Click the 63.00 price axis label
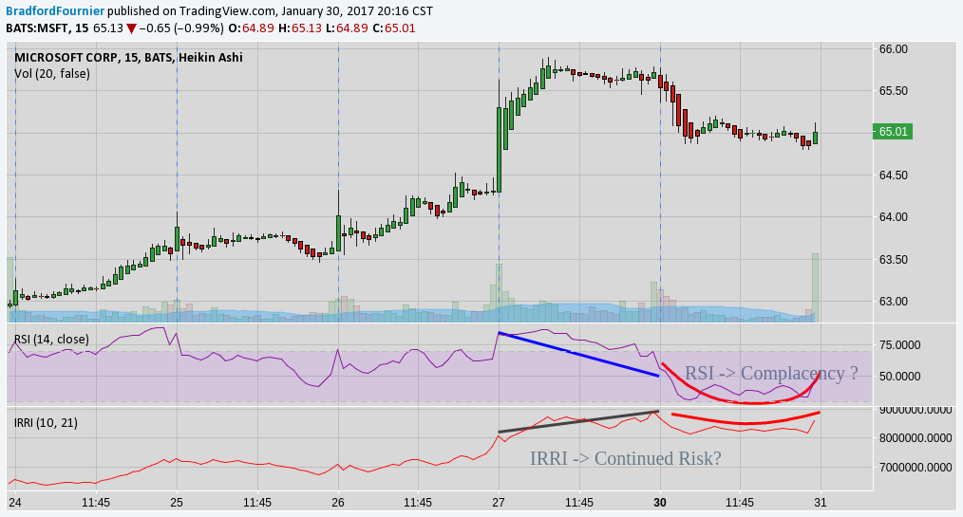963x517 pixels. pos(893,302)
